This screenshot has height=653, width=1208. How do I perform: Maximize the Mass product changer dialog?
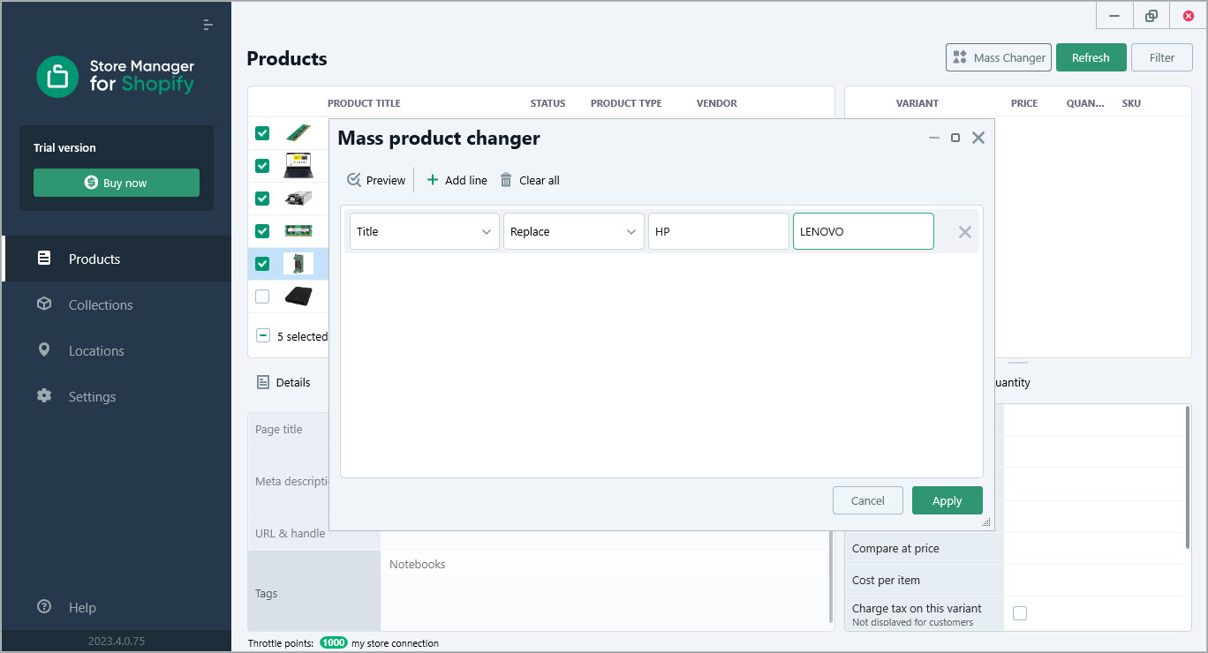coord(955,138)
